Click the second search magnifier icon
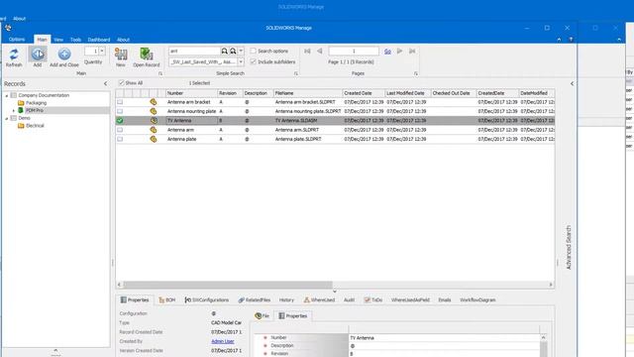Viewport: 634px width, 357px height. [233, 51]
